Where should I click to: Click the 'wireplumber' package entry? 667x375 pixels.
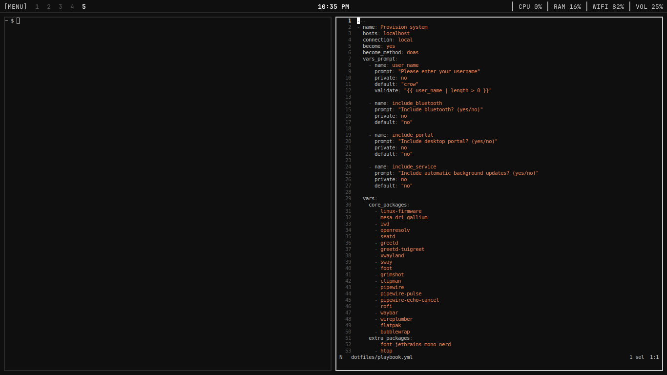click(x=396, y=319)
